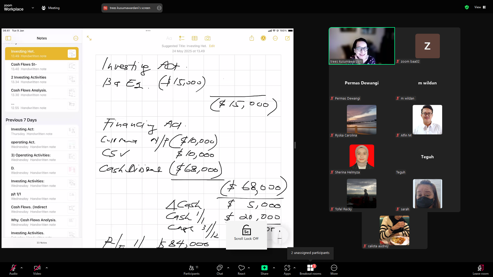Open the 2 Investing Activities note
The image size is (493, 277).
[x=42, y=80]
